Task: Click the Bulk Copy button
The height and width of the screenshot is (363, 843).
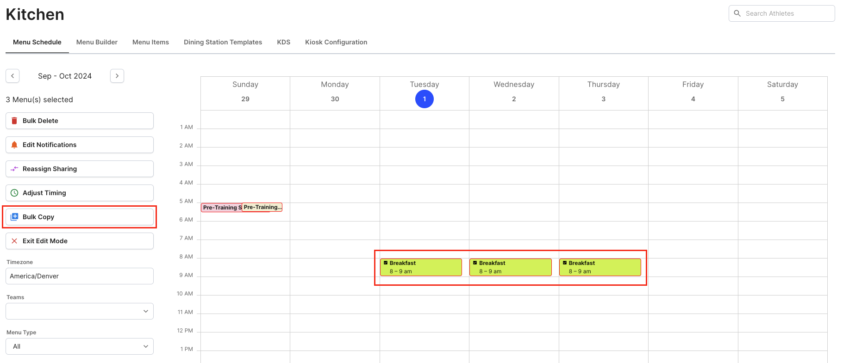Action: (80, 217)
